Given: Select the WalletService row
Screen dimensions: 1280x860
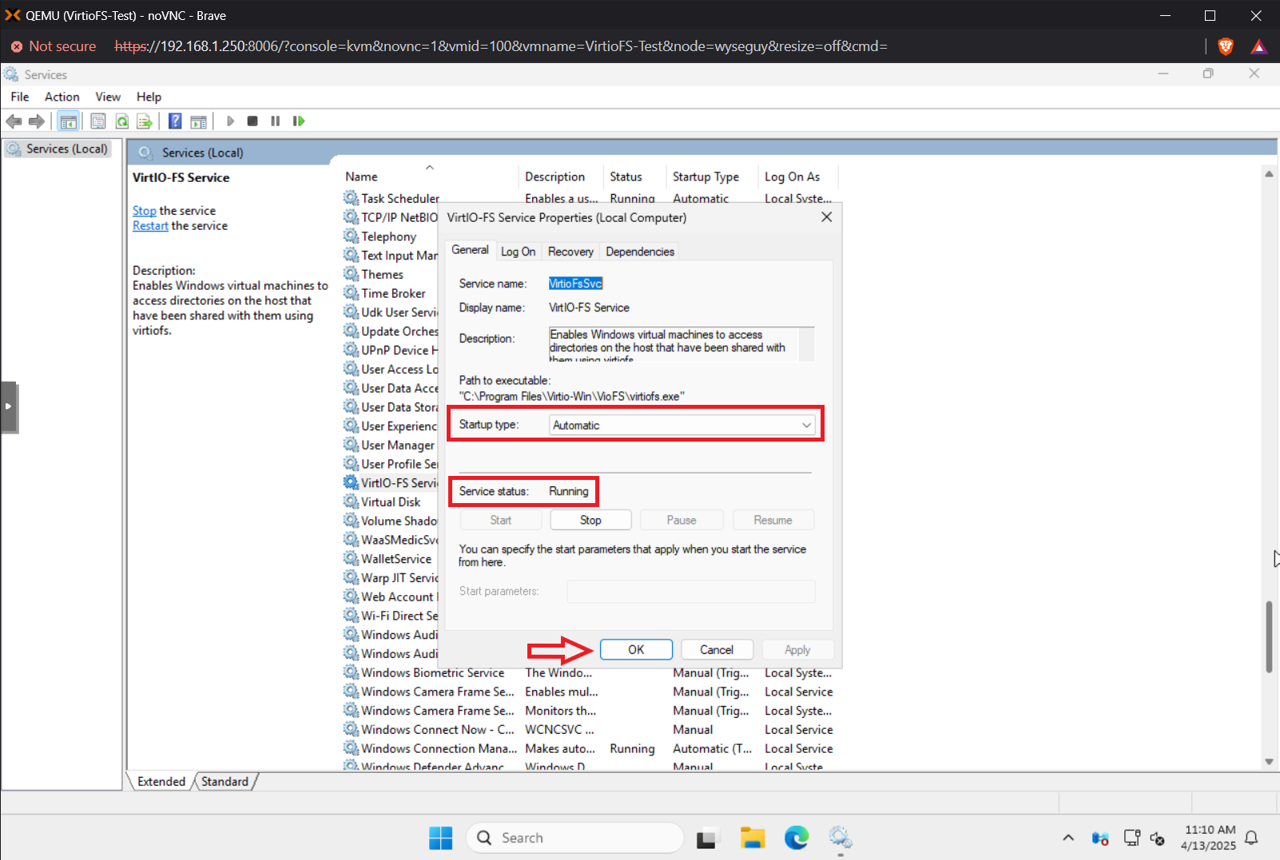Looking at the screenshot, I should click(392, 559).
